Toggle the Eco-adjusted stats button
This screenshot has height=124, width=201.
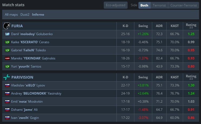115,5
